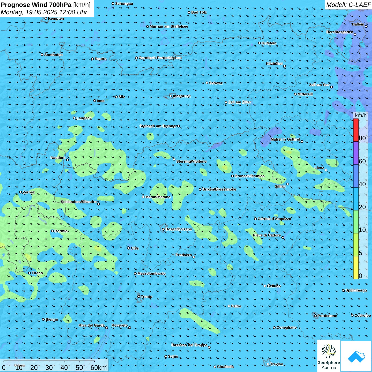Click the Belluno location dot
Screen dimensions: 372x372
(265, 286)
